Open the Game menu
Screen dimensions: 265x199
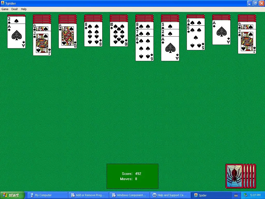5,9
